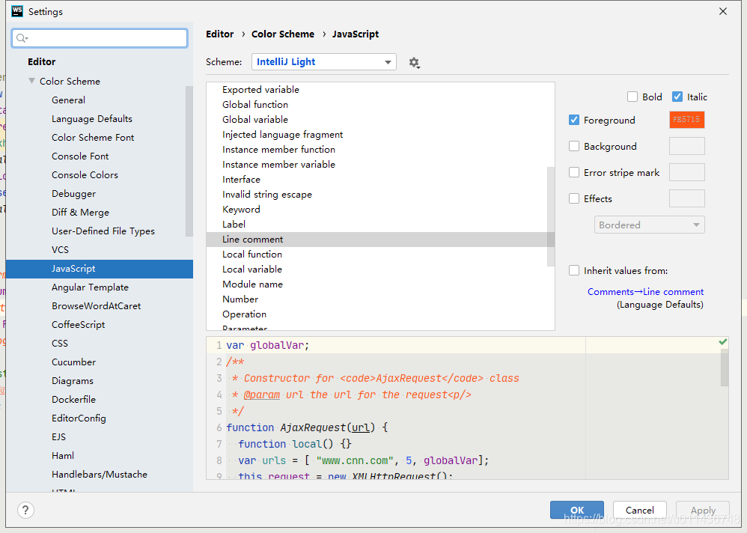747x533 pixels.
Task: Open Angular Template color settings
Action: [90, 287]
